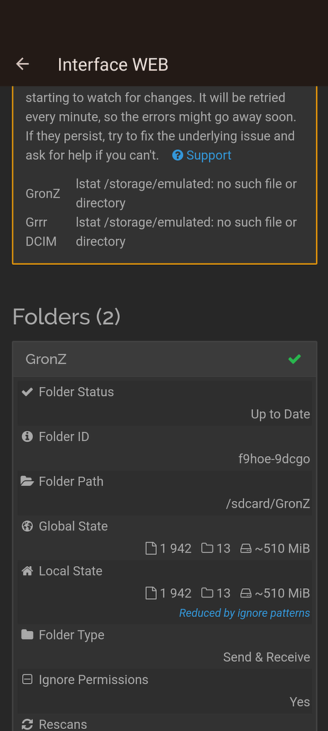Click the Global State disk size icon
The width and height of the screenshot is (328, 731).
pos(245,549)
